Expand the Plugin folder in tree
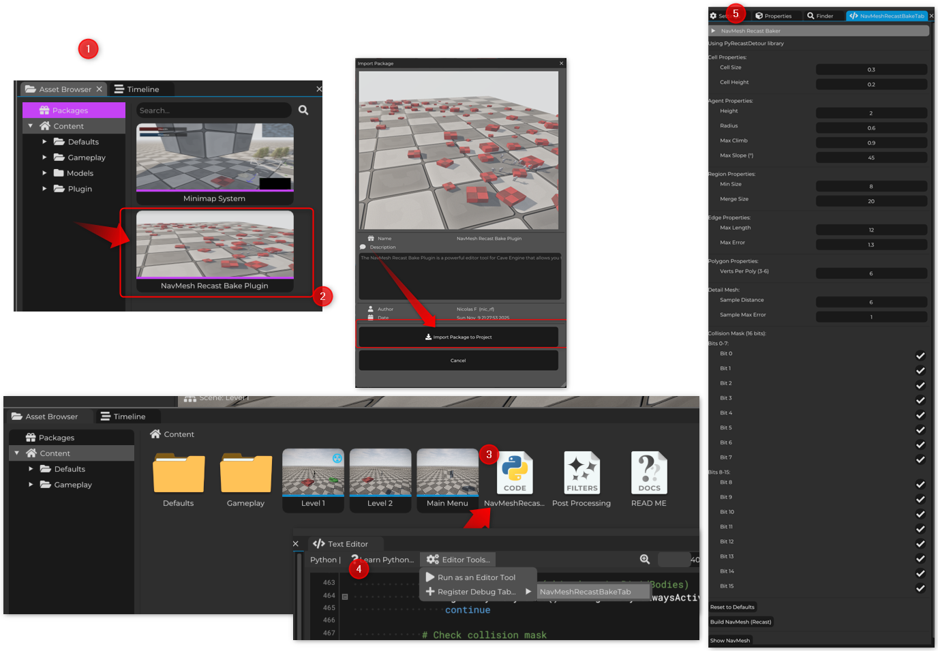The height and width of the screenshot is (651, 938). (45, 189)
